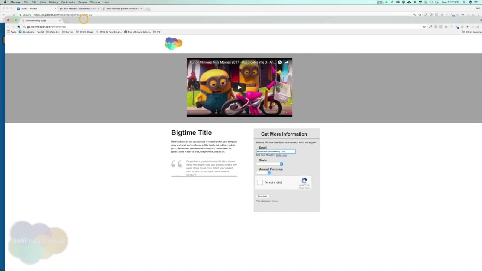Open the IPD bookmarks folder
Image resolution: width=482 pixels, height=271 pixels.
click(157, 32)
